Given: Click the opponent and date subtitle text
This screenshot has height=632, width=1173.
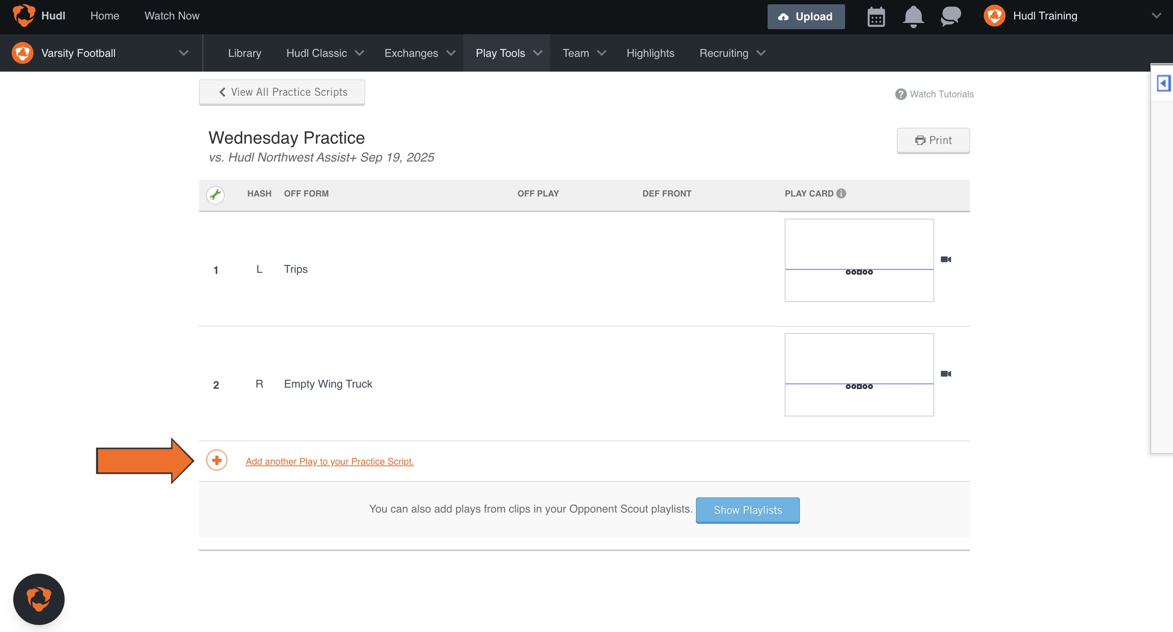Looking at the screenshot, I should [321, 158].
